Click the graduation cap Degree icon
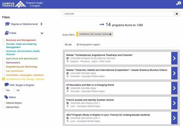Viewport: 183px width, 126px height. [7, 24]
